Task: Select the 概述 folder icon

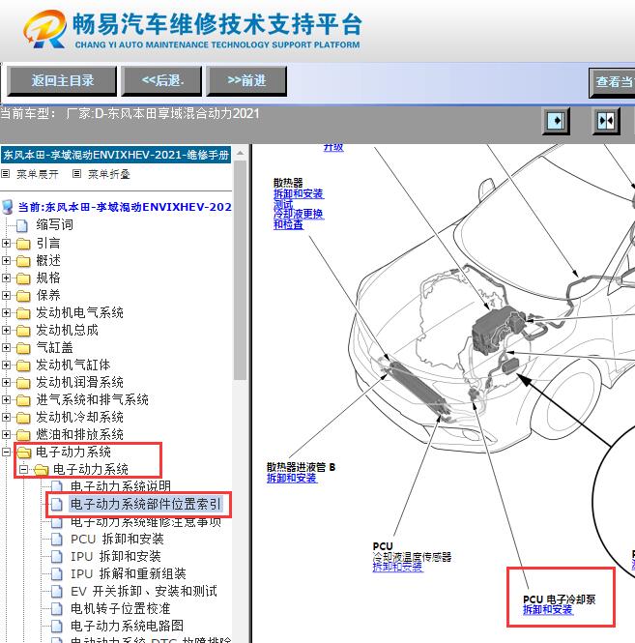Action: [23, 261]
